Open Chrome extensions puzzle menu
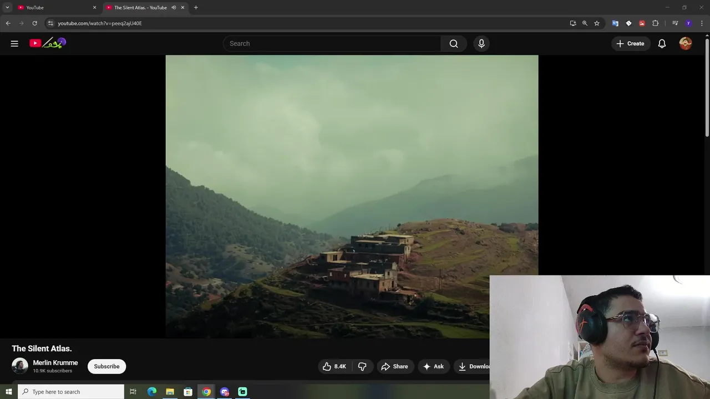This screenshot has height=399, width=710. pos(656,23)
